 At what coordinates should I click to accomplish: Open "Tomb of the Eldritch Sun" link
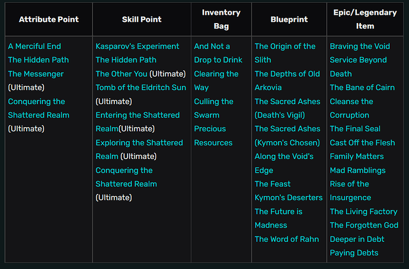140,87
